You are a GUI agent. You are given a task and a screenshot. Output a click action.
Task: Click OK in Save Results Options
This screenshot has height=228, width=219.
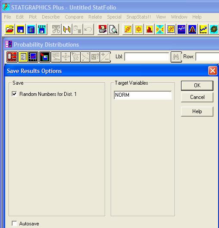pyautogui.click(x=197, y=85)
